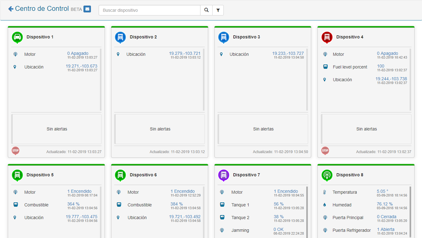Open the Dispositivo 6 title

pos(143,175)
